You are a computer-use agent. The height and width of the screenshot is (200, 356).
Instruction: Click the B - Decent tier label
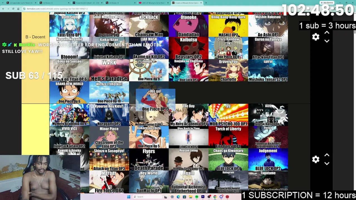point(35,37)
